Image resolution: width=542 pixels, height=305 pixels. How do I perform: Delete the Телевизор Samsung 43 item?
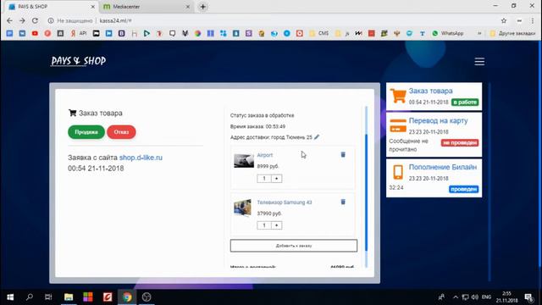343,202
